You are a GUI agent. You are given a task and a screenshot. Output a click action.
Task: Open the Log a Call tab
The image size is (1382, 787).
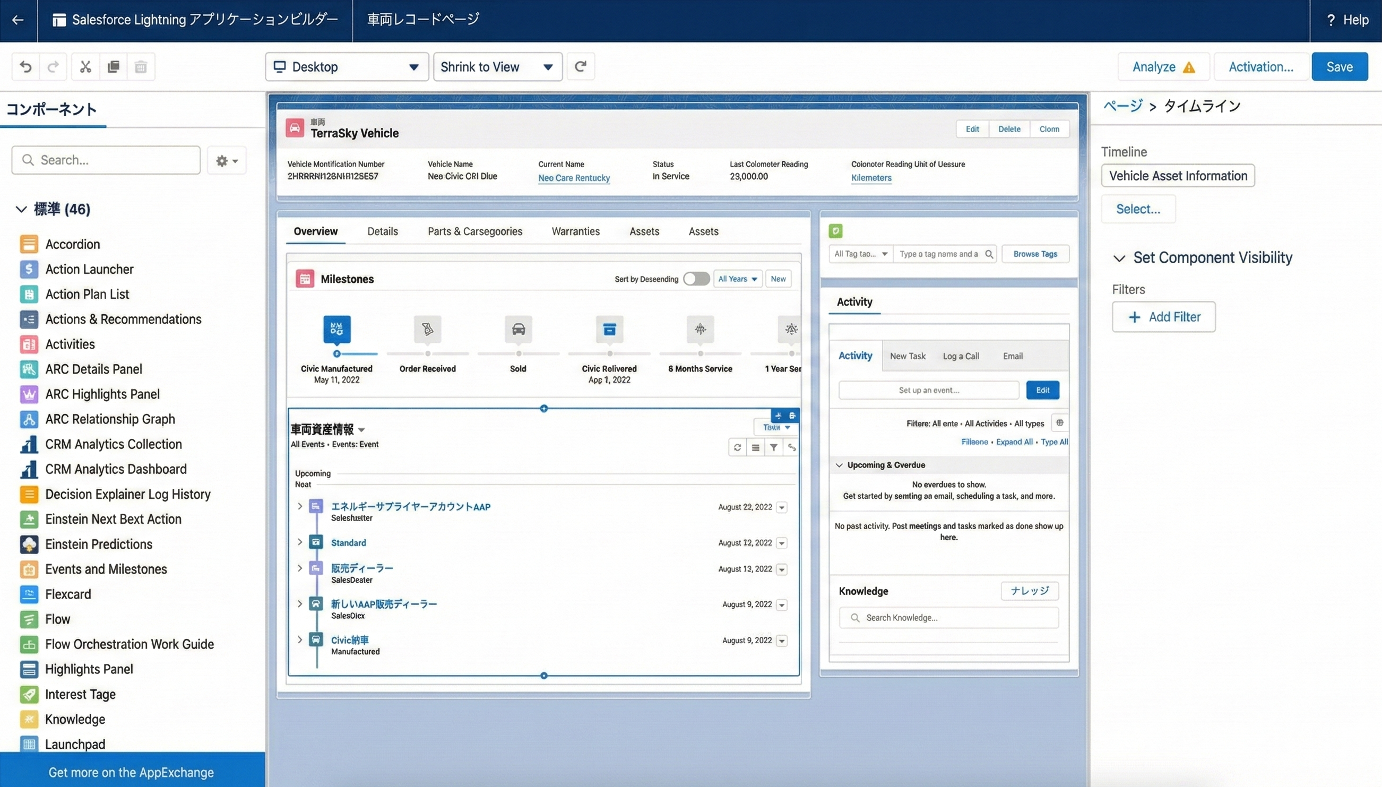pyautogui.click(x=961, y=356)
